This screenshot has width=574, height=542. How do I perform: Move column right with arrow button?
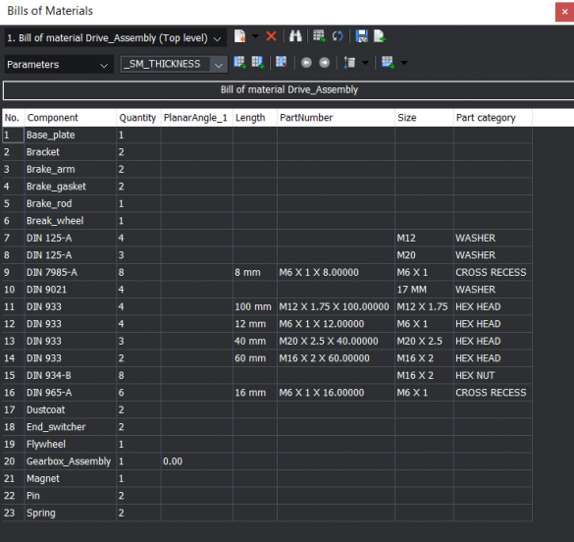point(325,63)
